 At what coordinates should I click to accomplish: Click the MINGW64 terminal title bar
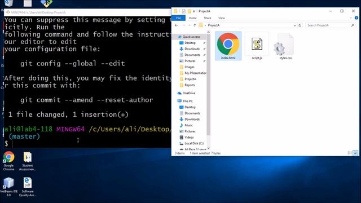pyautogui.click(x=87, y=12)
